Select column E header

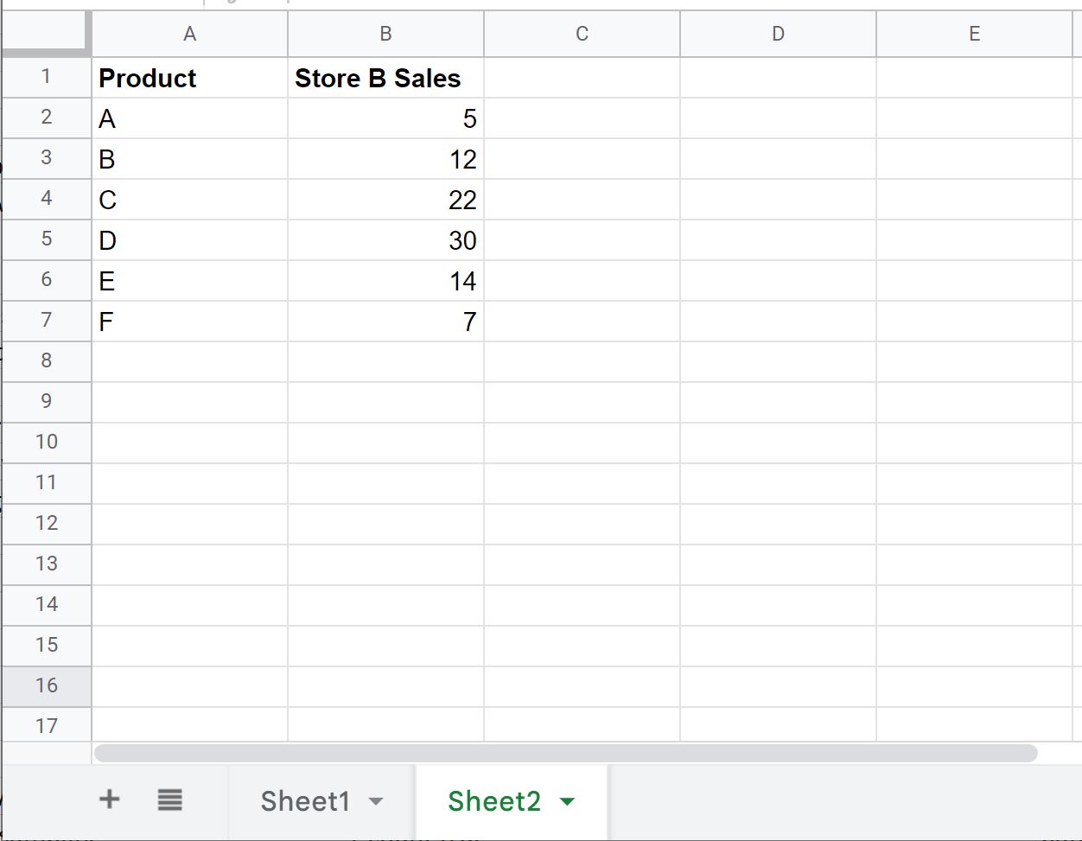974,34
